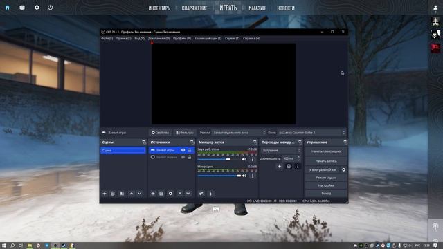Open the File menu in OBS
Viewport: 443px width, 249px height.
(107, 39)
